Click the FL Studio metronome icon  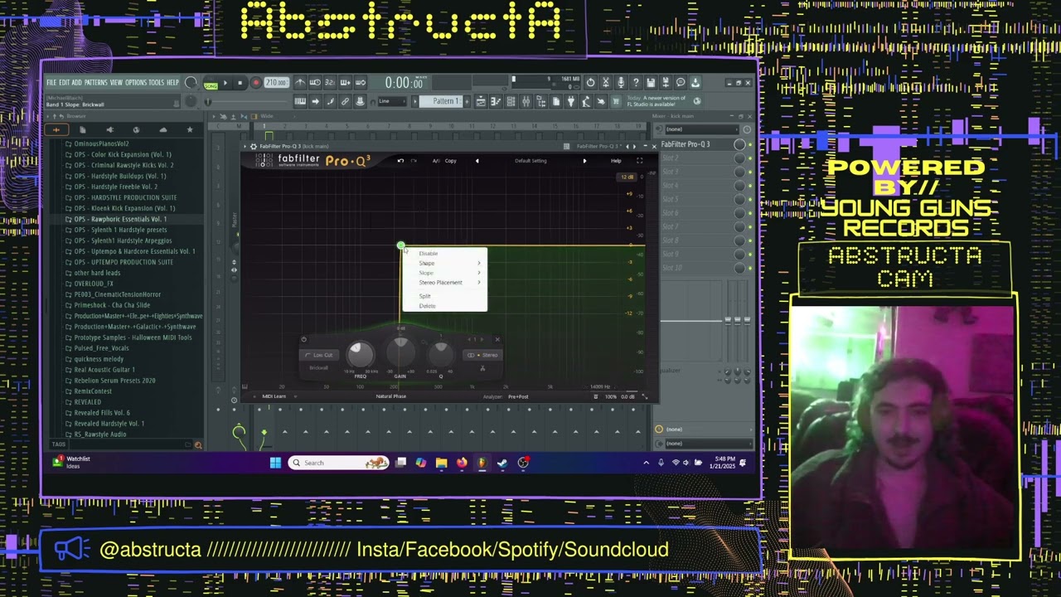(300, 83)
